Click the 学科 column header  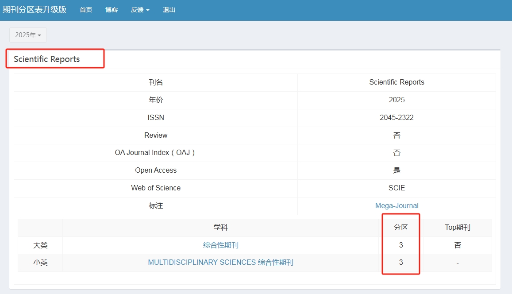221,228
